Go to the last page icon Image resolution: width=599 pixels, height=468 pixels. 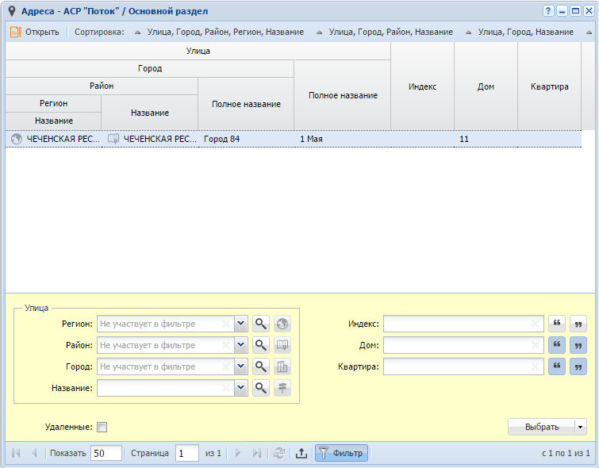click(257, 453)
